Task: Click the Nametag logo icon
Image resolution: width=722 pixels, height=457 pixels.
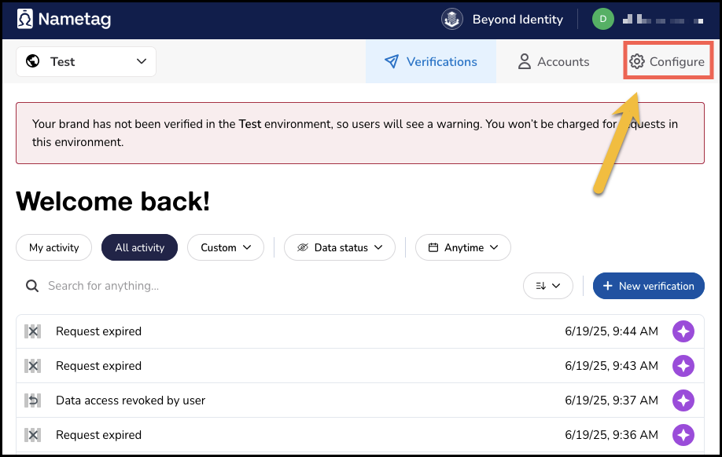Action: pos(26,19)
